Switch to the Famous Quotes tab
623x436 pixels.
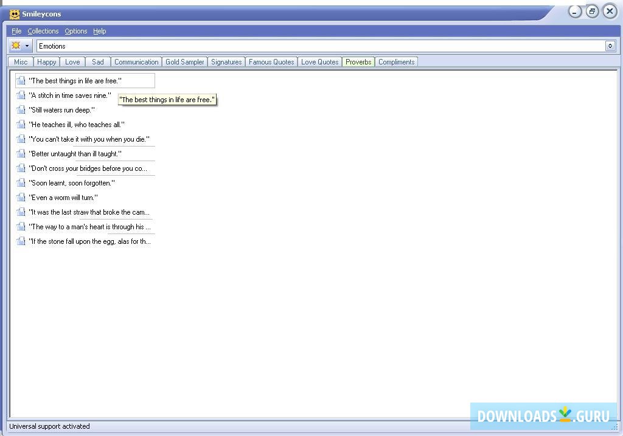(x=271, y=62)
